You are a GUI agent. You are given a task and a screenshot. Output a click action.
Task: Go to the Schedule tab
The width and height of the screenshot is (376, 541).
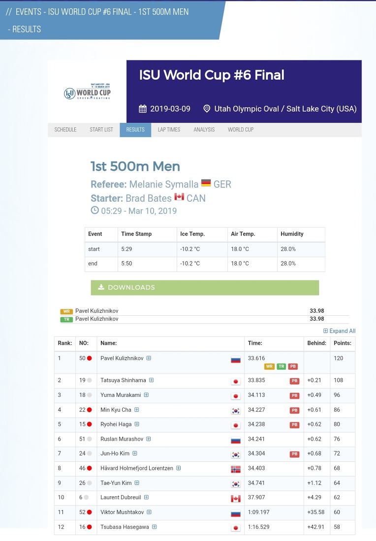(65, 130)
